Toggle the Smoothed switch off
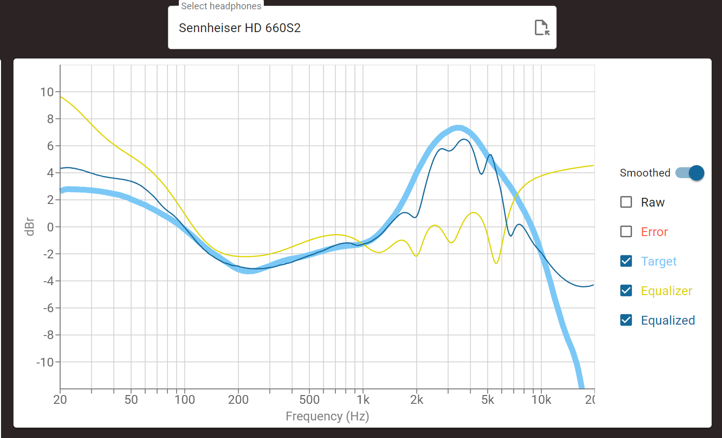This screenshot has height=438, width=722. [x=690, y=173]
